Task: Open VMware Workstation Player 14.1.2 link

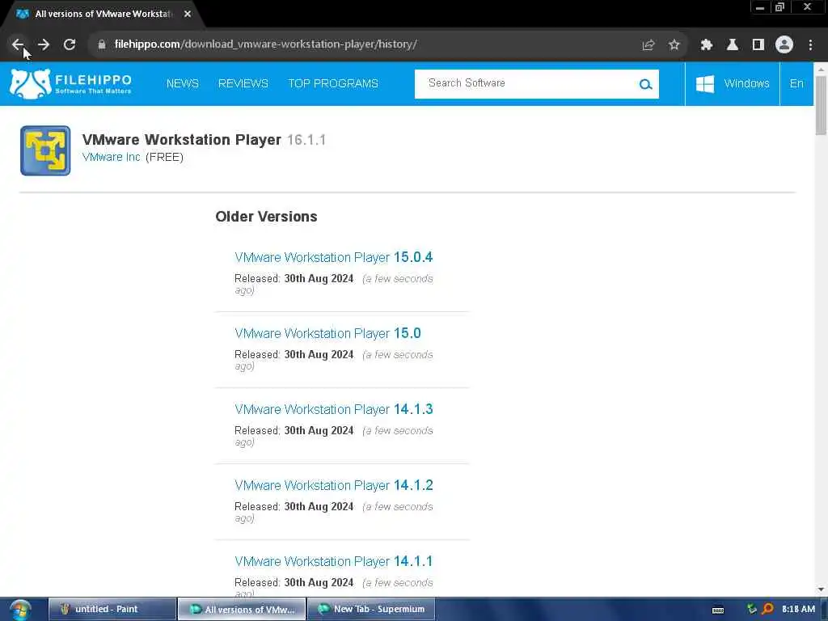Action: pos(334,485)
